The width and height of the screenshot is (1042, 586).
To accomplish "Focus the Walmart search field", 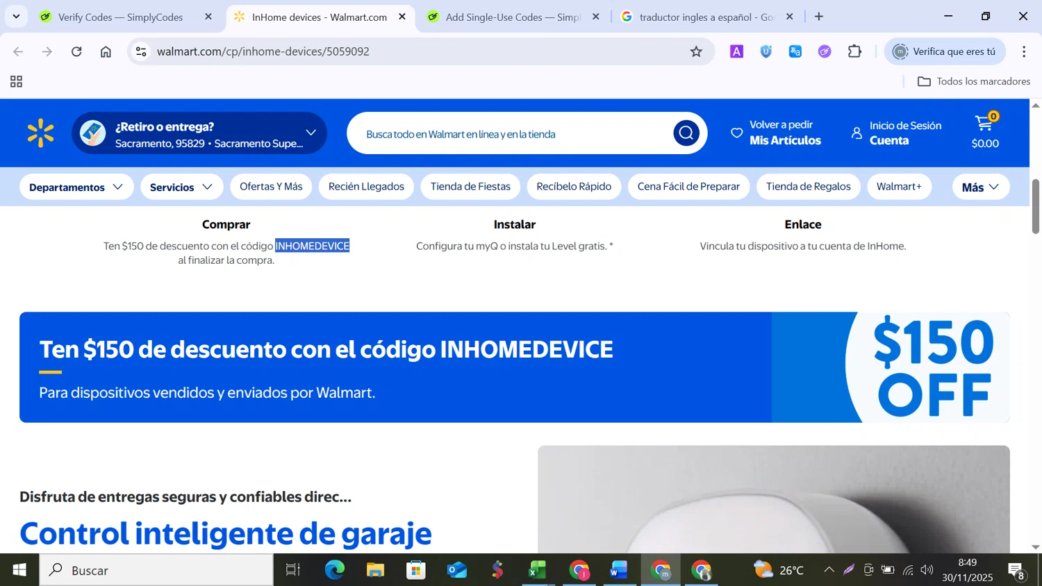I will tap(514, 134).
